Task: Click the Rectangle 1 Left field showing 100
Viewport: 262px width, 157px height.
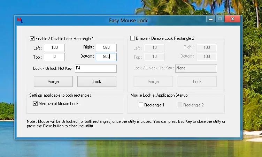Action: (54, 48)
